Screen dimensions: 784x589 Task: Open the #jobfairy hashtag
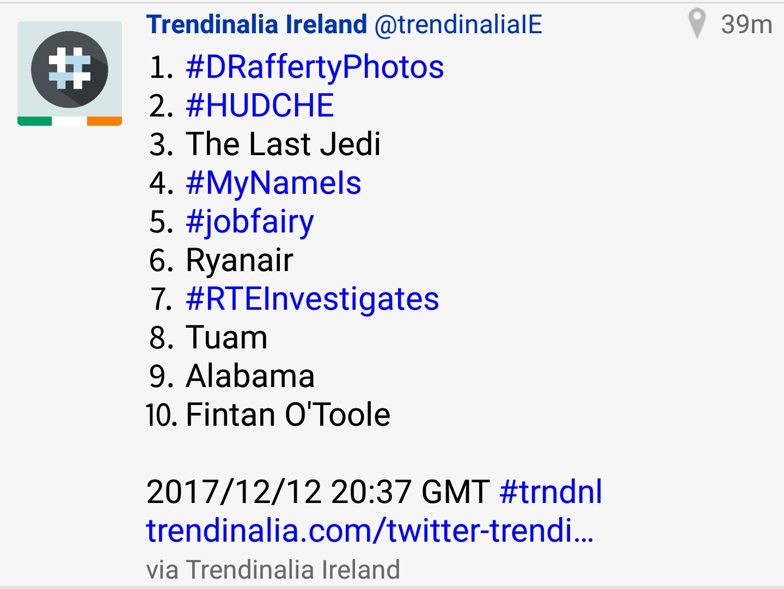click(250, 222)
